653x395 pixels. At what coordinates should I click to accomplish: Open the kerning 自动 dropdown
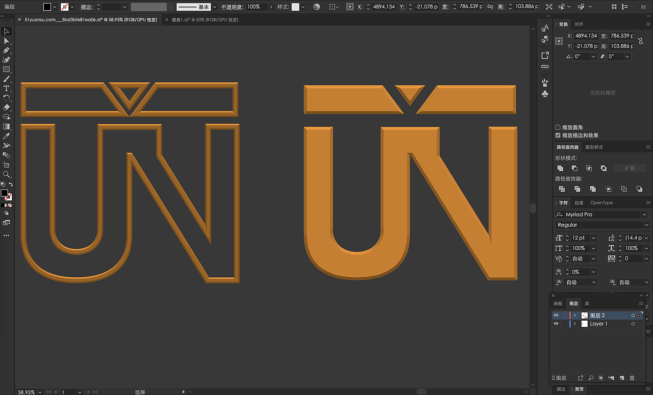(593, 259)
